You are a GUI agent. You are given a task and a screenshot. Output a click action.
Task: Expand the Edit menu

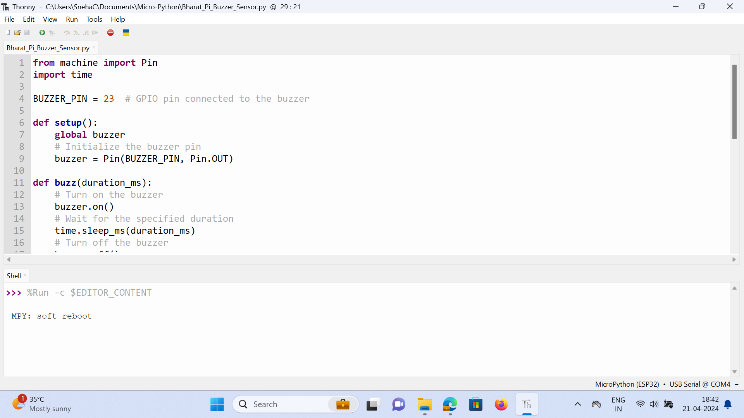tap(28, 19)
